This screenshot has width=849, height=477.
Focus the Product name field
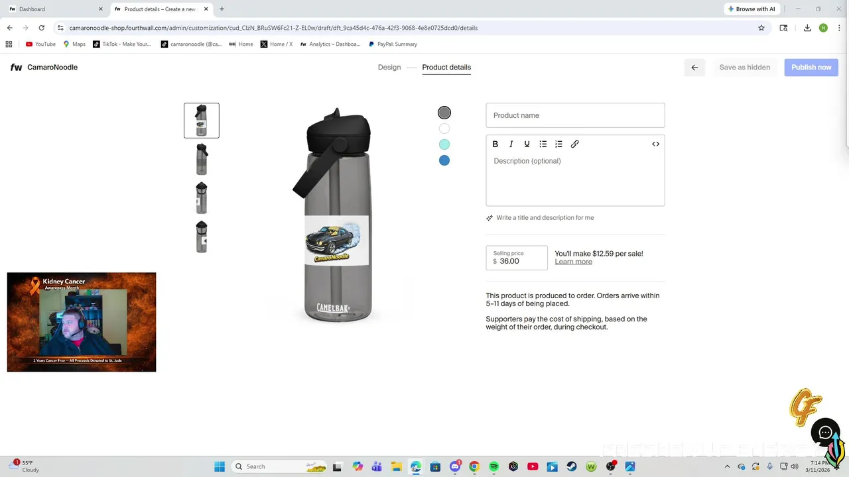pos(575,115)
